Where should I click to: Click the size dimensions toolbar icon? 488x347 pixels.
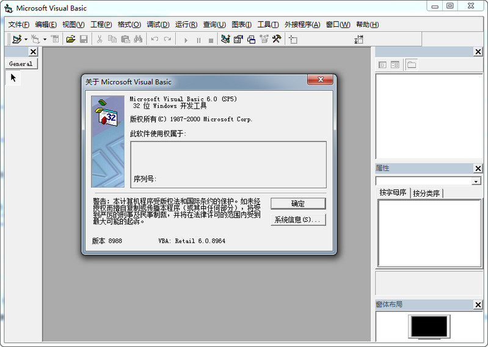click(359, 40)
